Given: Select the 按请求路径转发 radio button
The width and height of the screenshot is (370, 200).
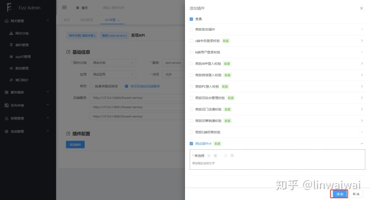Looking at the screenshot, I should pos(91,86).
